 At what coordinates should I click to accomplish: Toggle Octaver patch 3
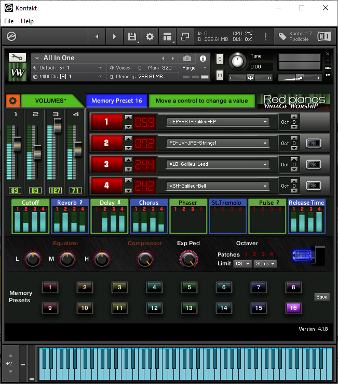coord(263,254)
